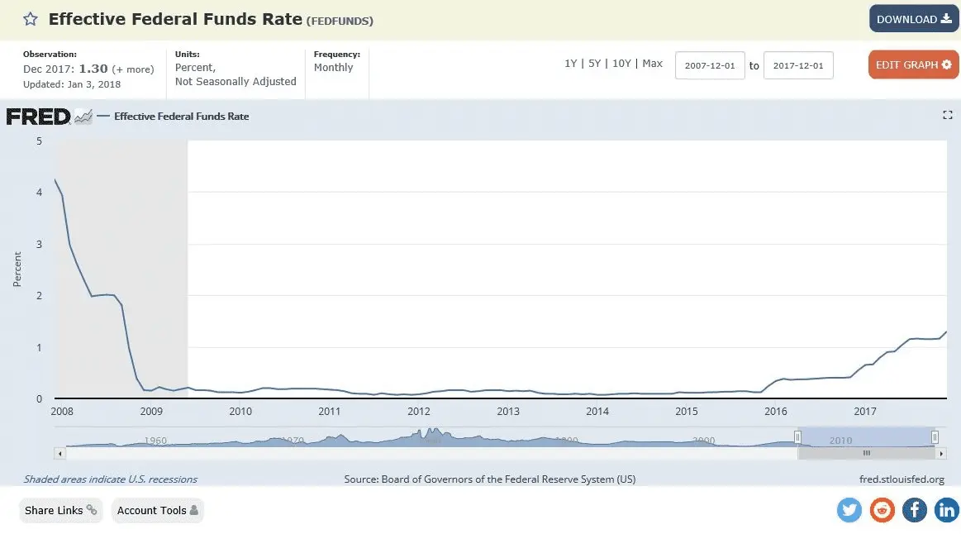Viewport: 961px width, 534px height.
Task: Share chart on Reddit
Action: [882, 510]
